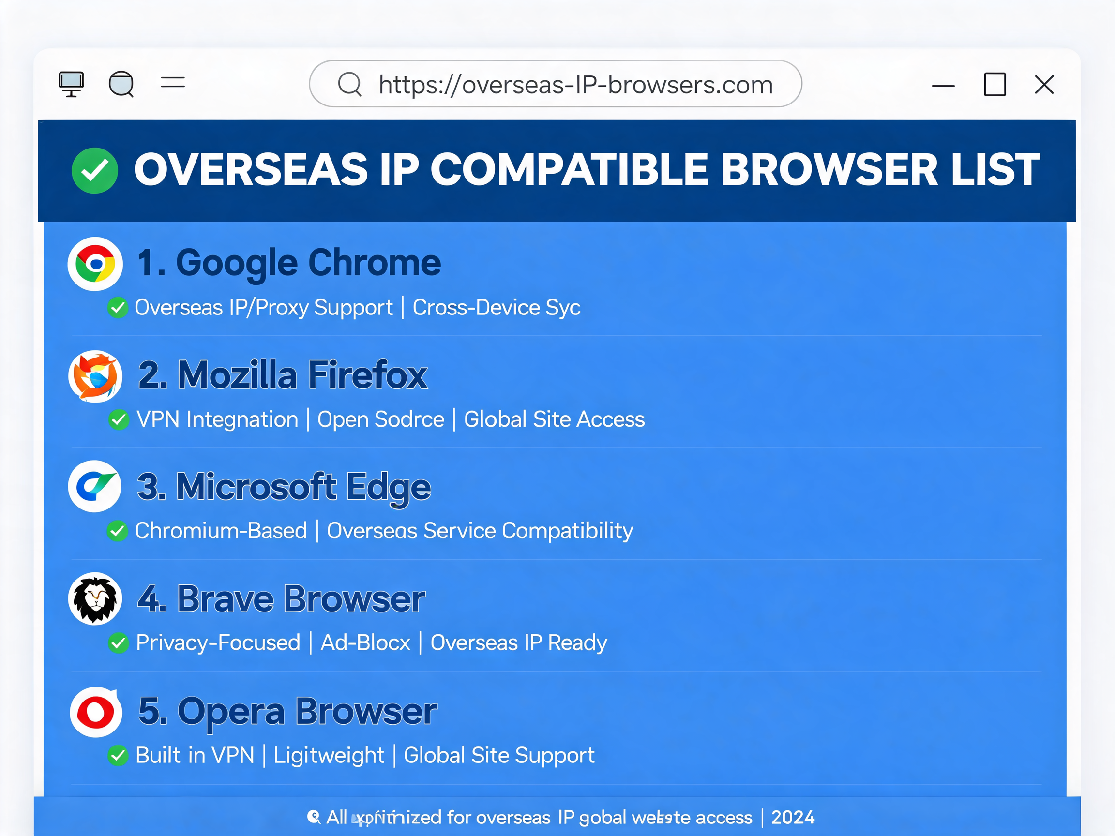
Task: Click the '2024' text in the footer
Action: 793,817
